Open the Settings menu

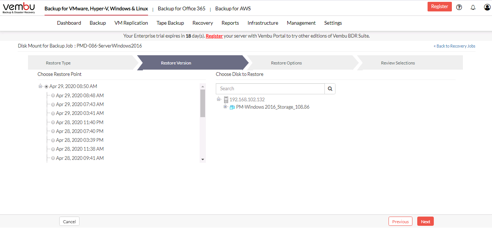click(x=333, y=23)
